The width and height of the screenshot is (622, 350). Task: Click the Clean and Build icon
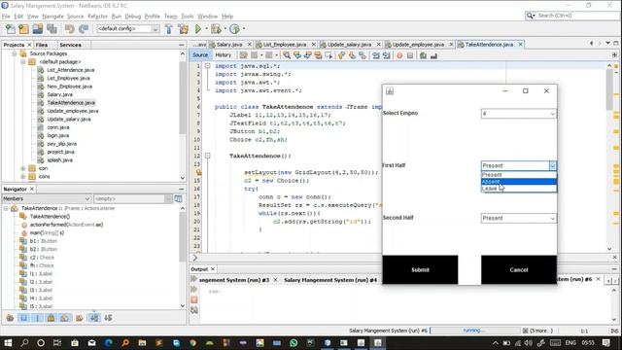183,28
